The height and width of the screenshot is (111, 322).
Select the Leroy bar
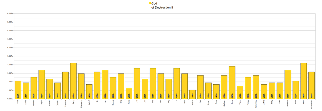click(x=169, y=89)
